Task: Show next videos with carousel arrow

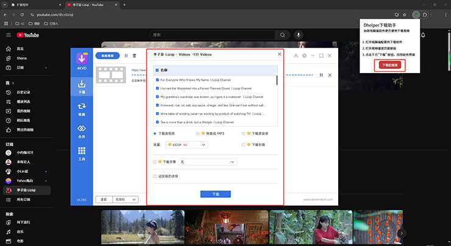Action: [x=402, y=233]
